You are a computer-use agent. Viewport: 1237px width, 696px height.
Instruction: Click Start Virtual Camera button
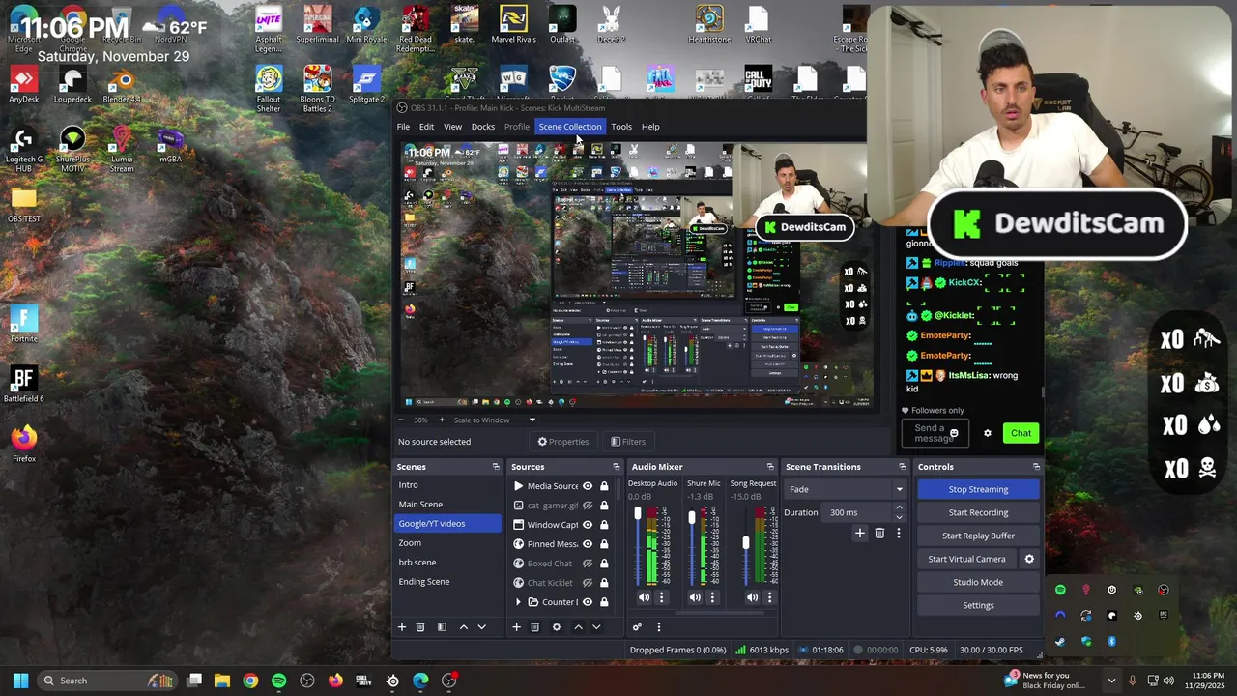(966, 559)
